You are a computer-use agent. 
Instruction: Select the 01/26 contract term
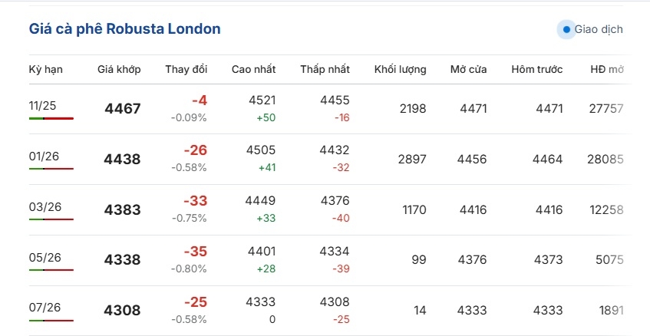[x=44, y=156]
